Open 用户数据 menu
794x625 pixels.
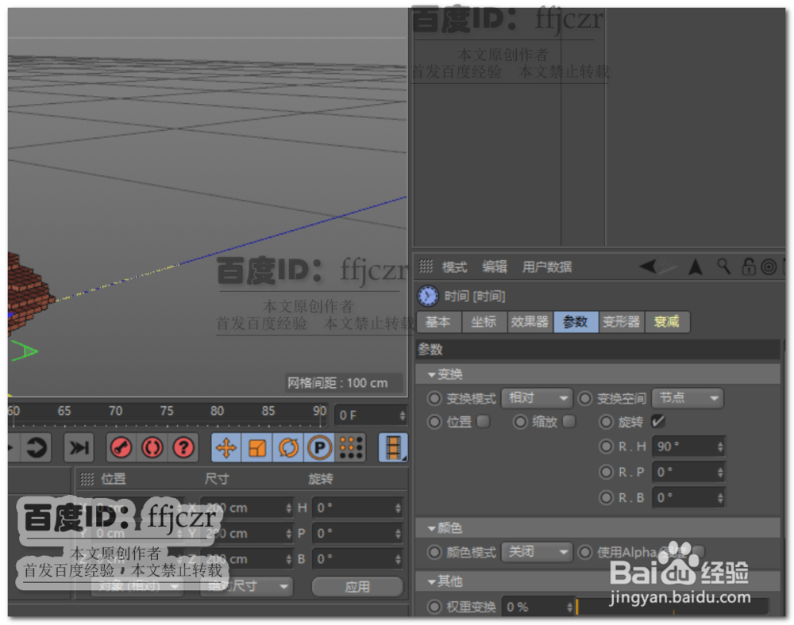coord(547,267)
